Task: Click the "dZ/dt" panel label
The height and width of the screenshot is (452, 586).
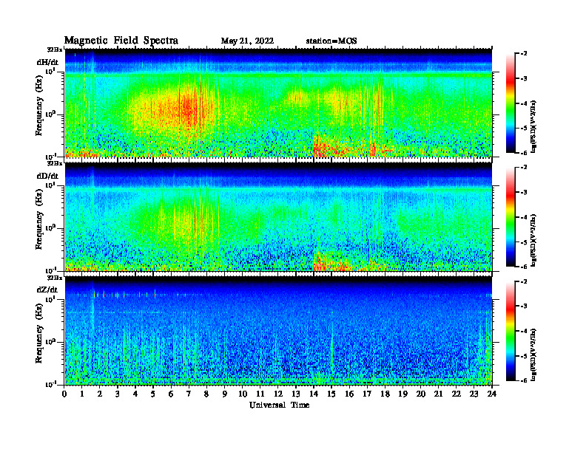Action: 47,290
